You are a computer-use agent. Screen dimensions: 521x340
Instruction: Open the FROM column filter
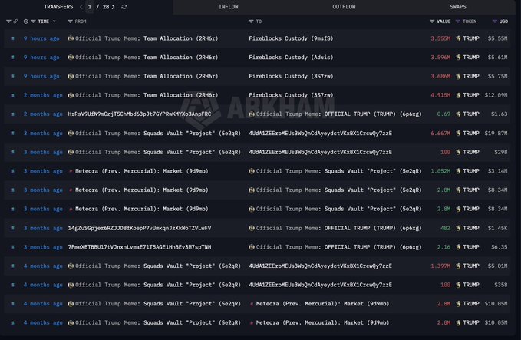pos(70,21)
